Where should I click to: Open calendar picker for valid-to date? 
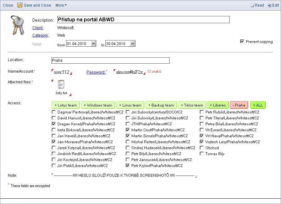[x=132, y=44]
